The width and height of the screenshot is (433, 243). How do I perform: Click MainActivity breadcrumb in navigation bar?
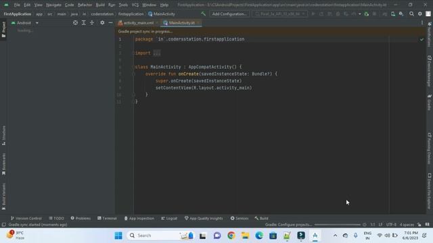click(162, 13)
